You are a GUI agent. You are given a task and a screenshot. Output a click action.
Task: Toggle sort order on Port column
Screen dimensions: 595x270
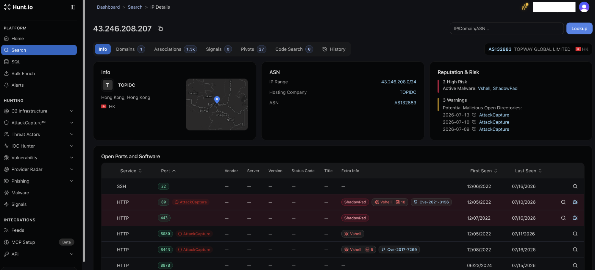(x=168, y=171)
